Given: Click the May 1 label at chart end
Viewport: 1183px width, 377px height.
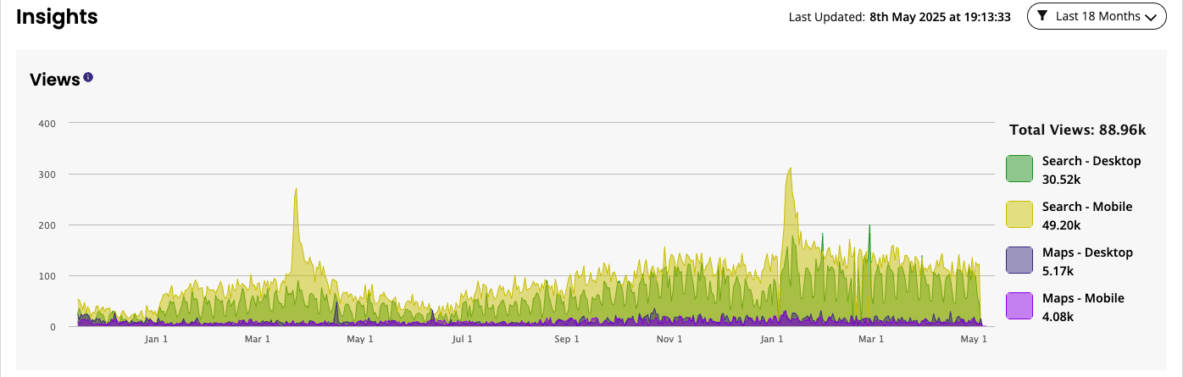Looking at the screenshot, I should 974,340.
